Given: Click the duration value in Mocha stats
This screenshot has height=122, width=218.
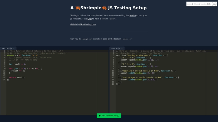Looking at the screenshot, I should click(x=206, y=4).
